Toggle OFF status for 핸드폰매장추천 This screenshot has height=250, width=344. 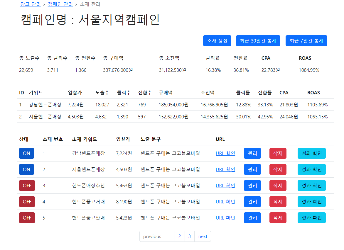pos(27,186)
